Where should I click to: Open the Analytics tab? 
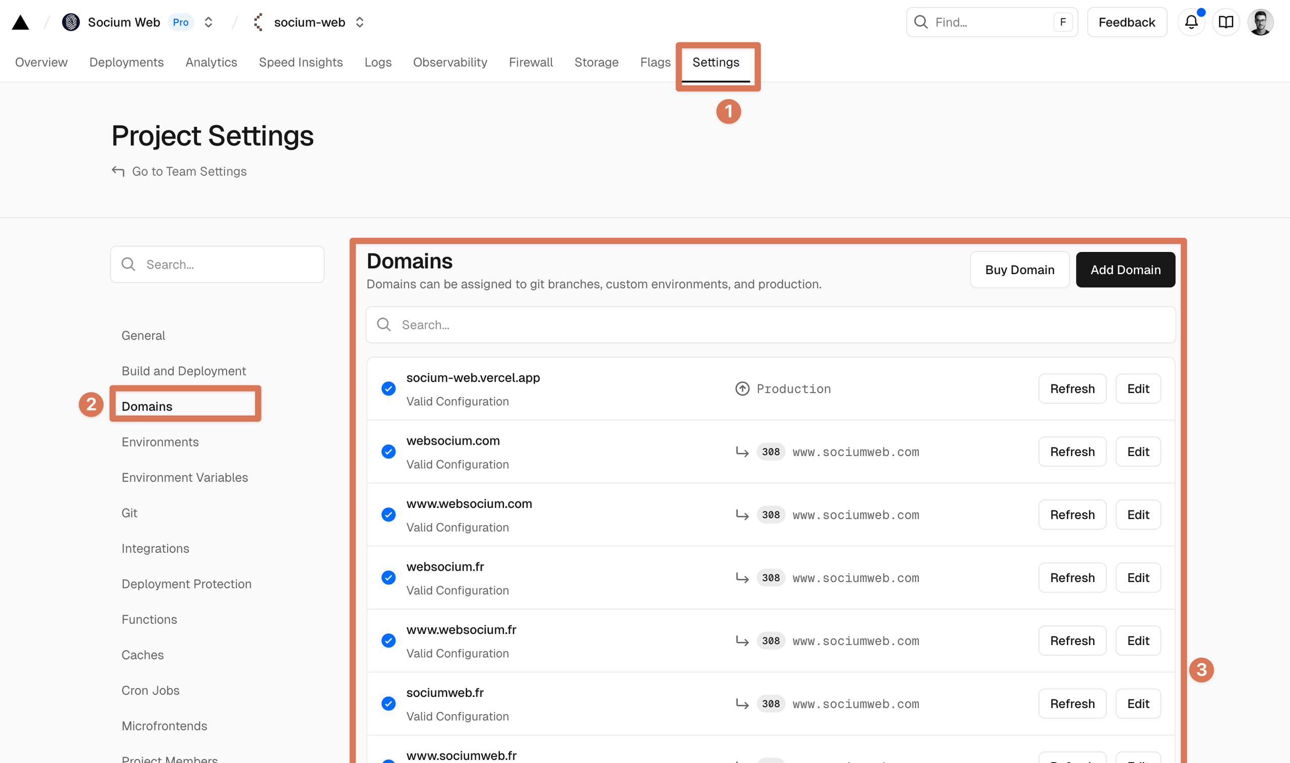coord(211,62)
